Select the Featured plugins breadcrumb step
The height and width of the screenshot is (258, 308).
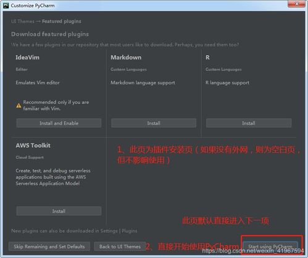(62, 21)
